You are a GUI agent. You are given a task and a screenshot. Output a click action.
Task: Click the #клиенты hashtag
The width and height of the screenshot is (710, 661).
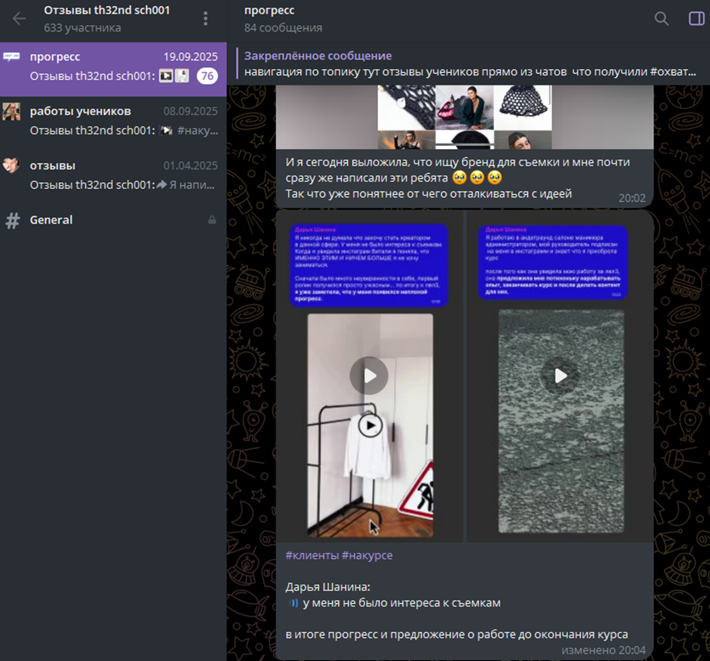click(x=311, y=555)
